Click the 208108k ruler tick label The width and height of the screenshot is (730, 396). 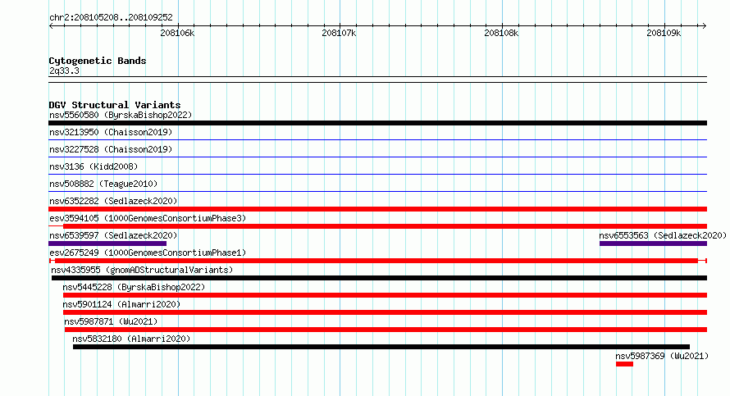pos(501,33)
